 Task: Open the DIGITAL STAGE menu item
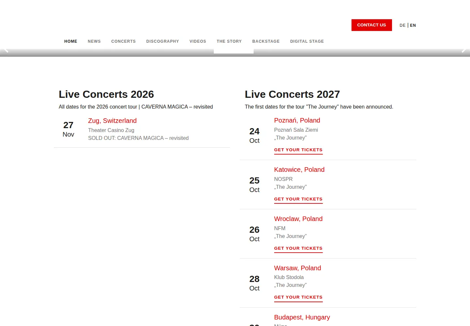(x=307, y=41)
